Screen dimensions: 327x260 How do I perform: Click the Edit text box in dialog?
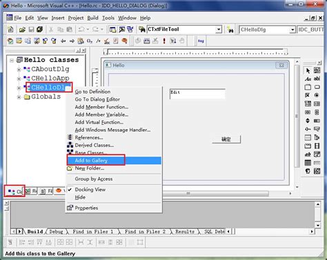tap(197, 94)
